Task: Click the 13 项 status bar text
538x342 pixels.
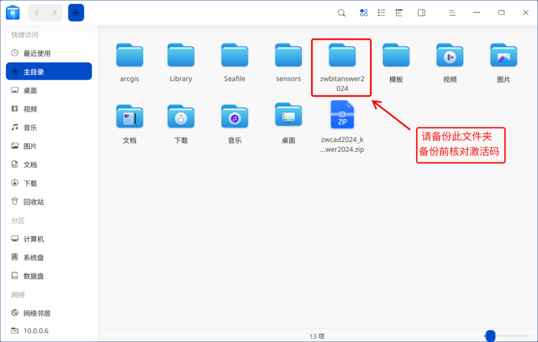Action: [317, 336]
